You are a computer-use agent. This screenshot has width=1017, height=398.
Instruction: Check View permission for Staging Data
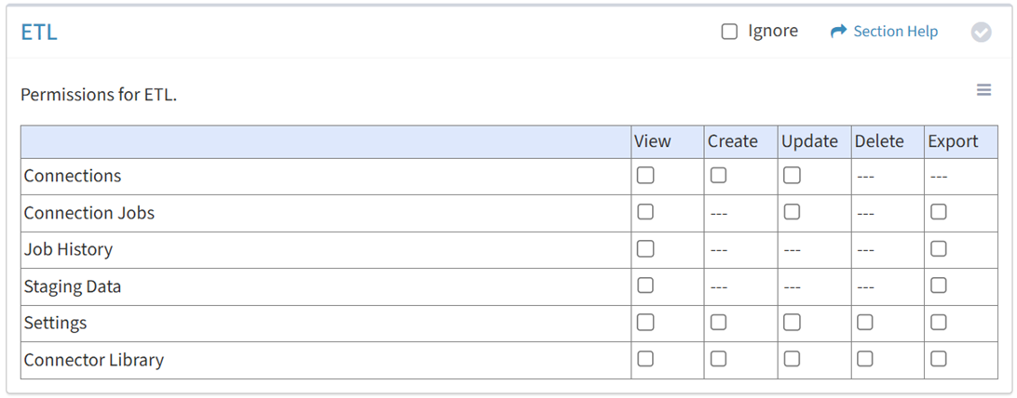[x=645, y=285]
